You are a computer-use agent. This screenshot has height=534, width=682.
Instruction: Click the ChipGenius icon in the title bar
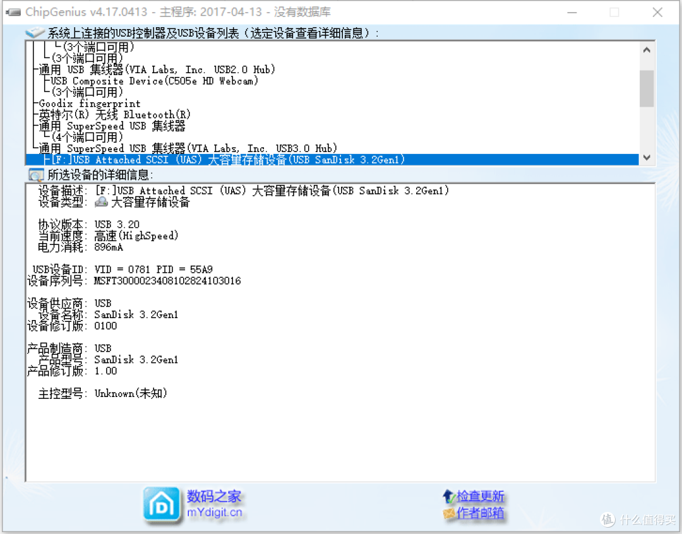[x=13, y=12]
